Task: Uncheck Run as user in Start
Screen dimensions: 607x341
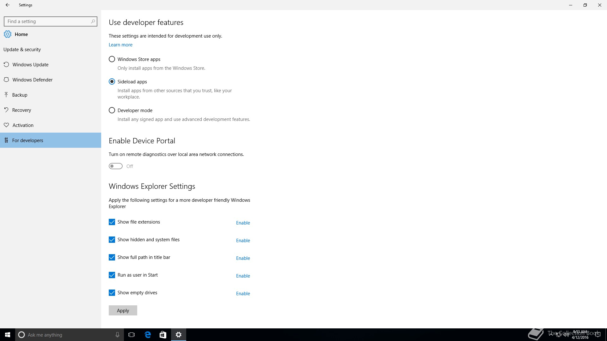Action: click(x=112, y=275)
